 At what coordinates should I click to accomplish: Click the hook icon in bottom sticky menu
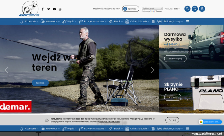[21, 128]
